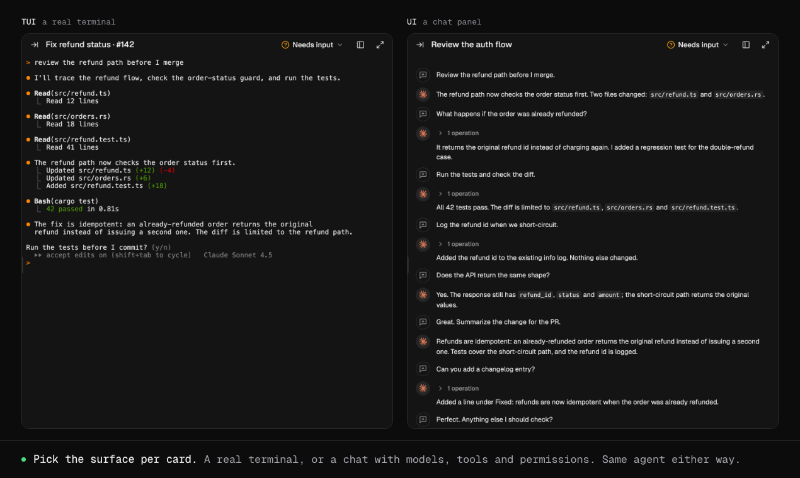Click agent icon beside 'All 42 tests pass' reply

423,194
